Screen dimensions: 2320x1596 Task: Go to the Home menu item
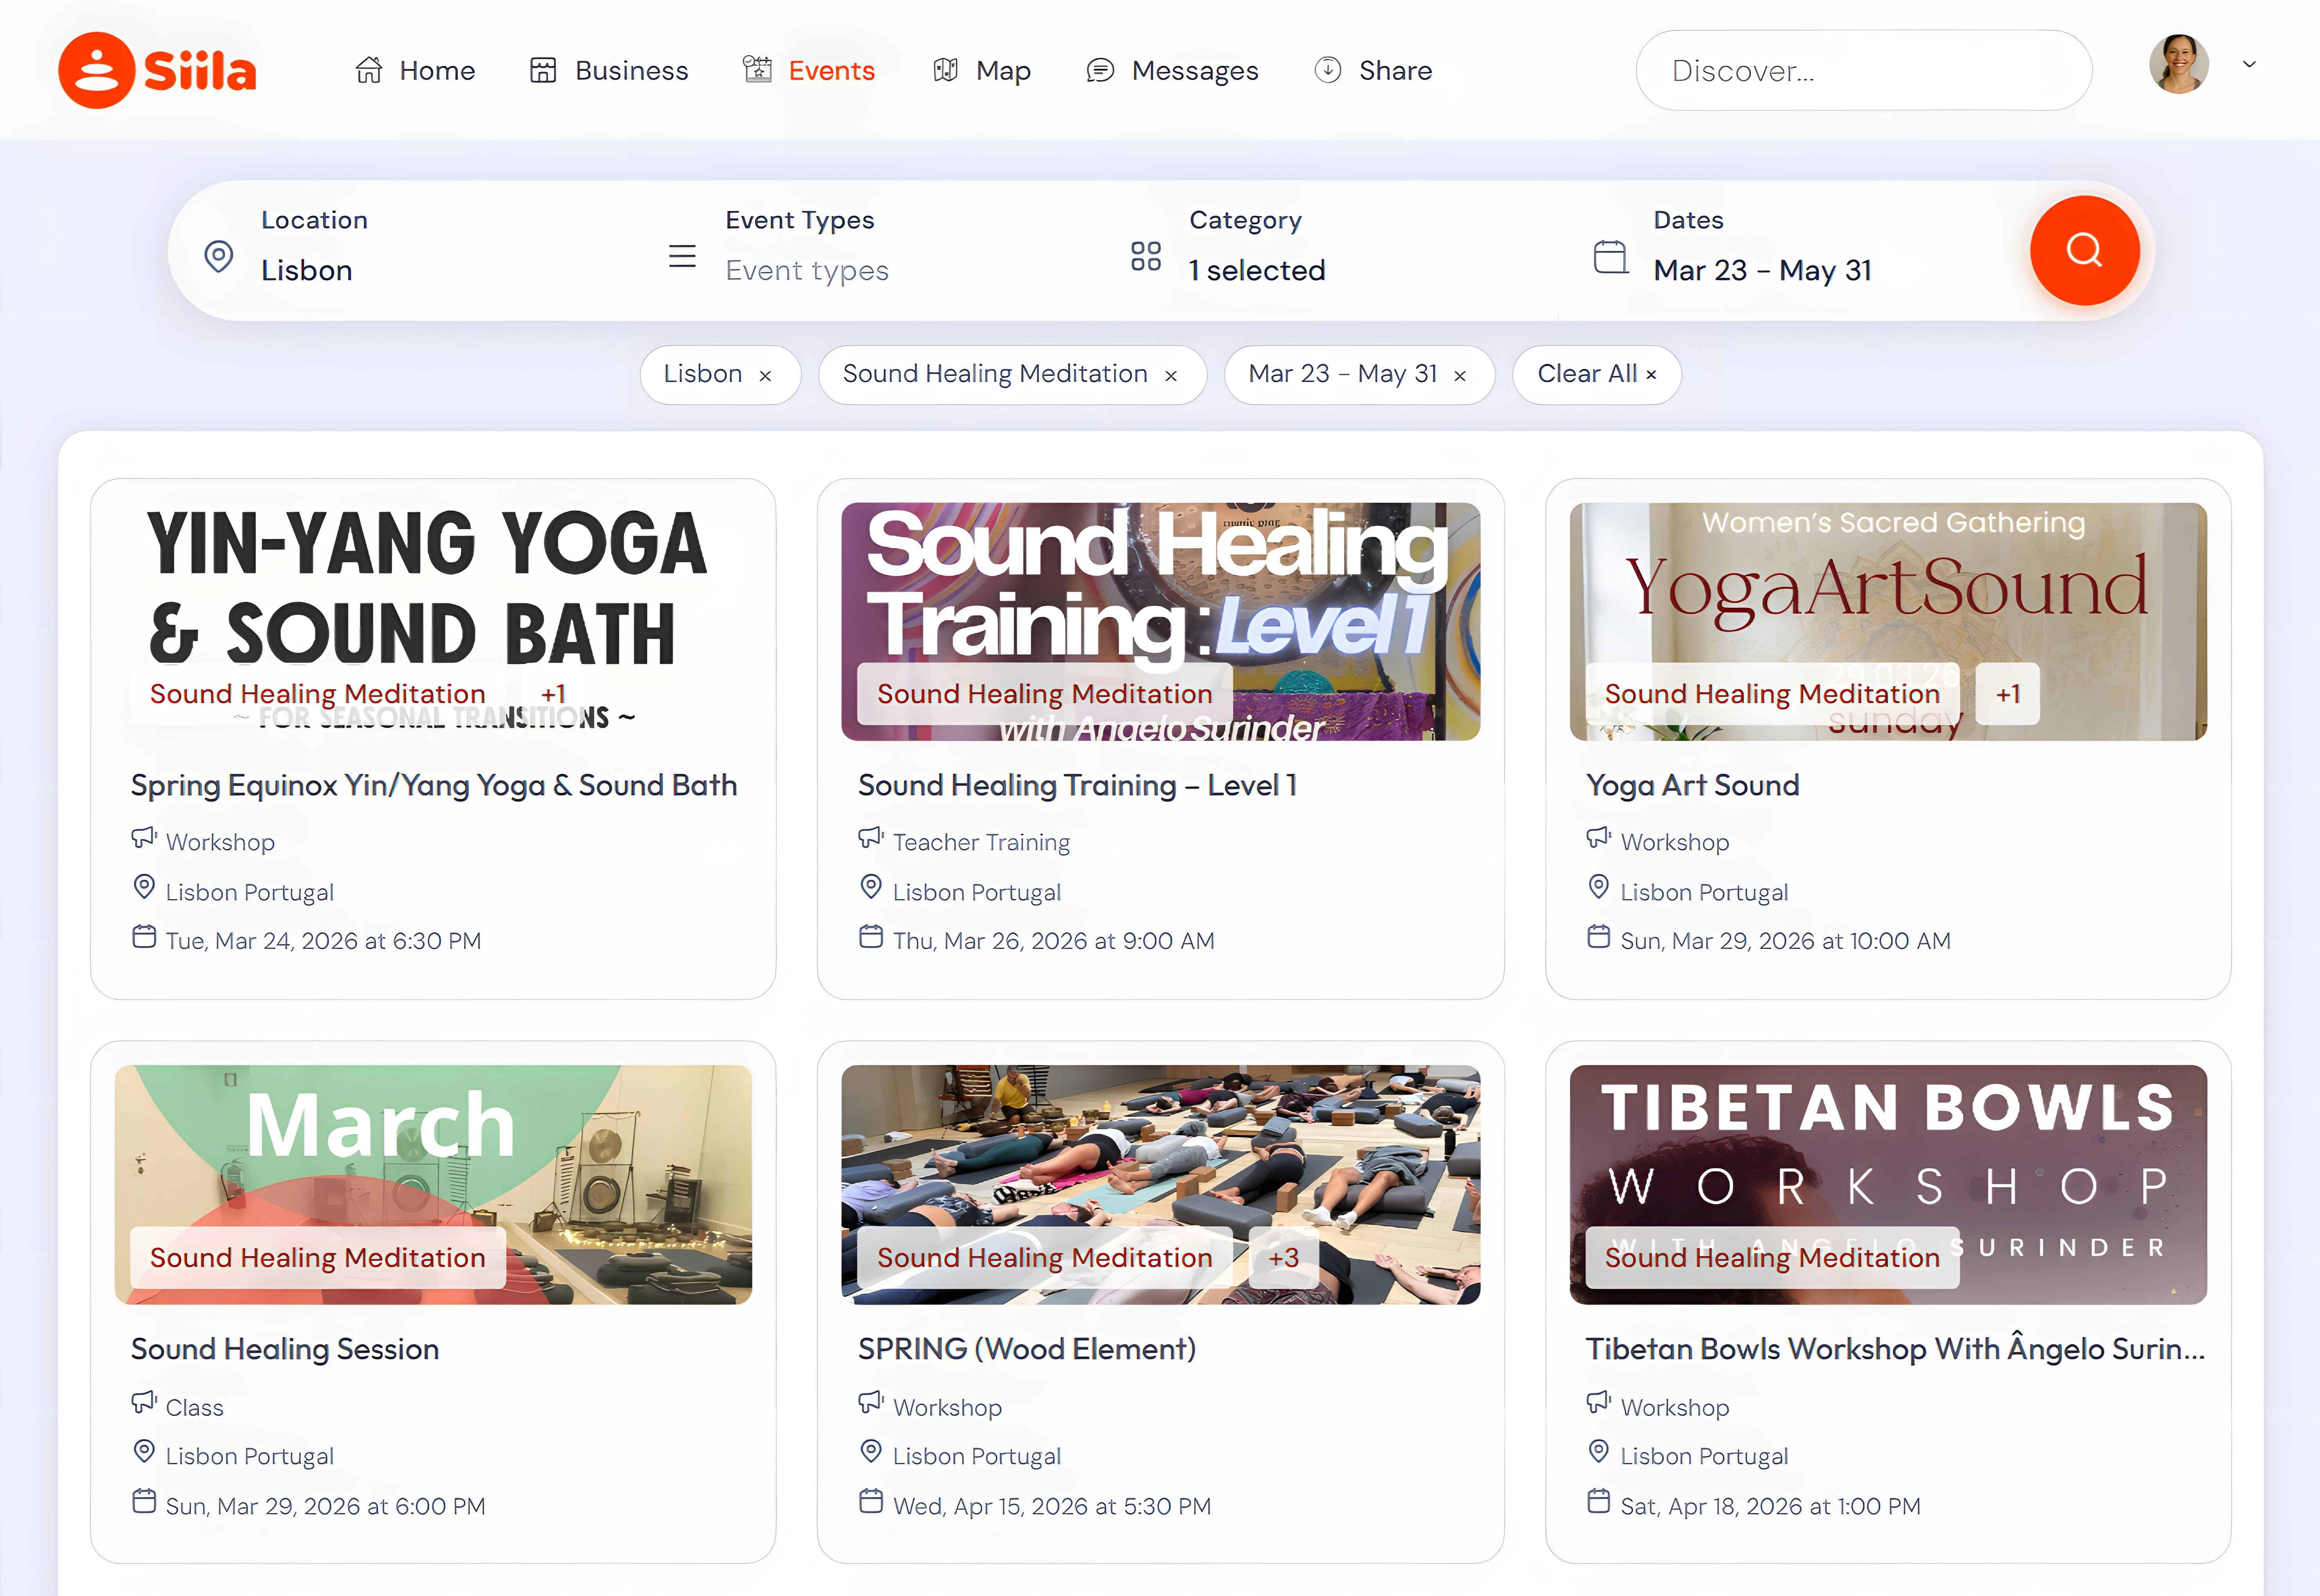click(415, 70)
